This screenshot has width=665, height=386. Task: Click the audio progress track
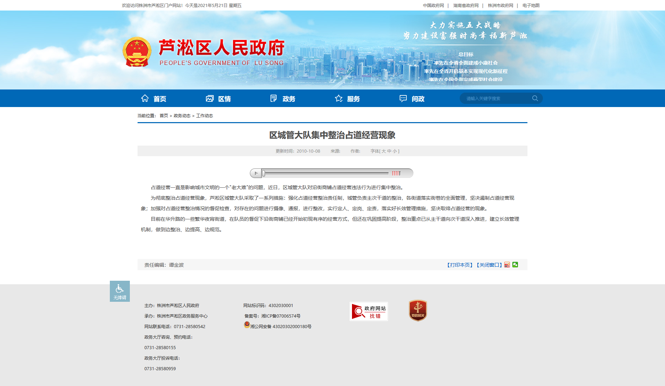pos(326,173)
